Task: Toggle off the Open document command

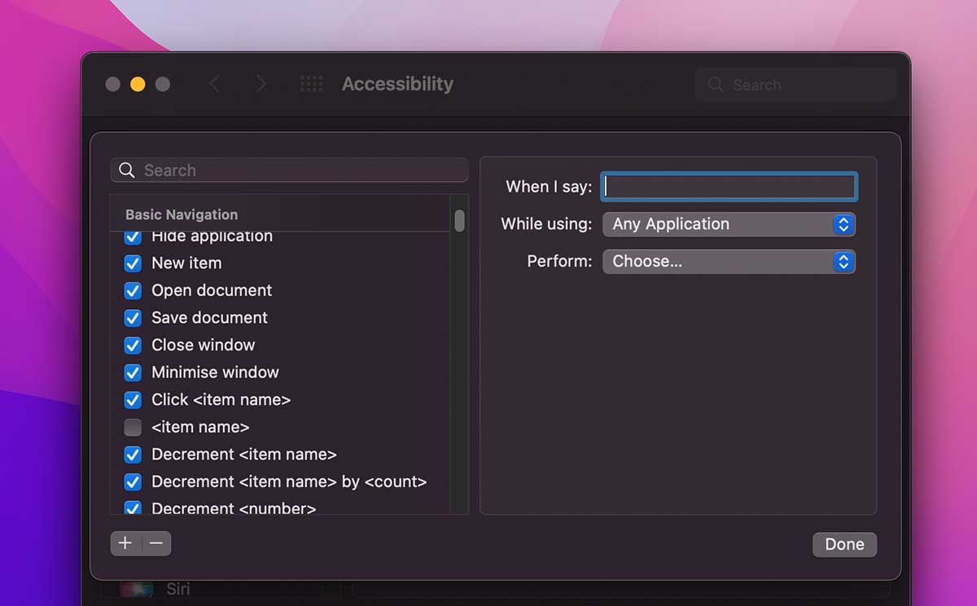Action: 133,290
